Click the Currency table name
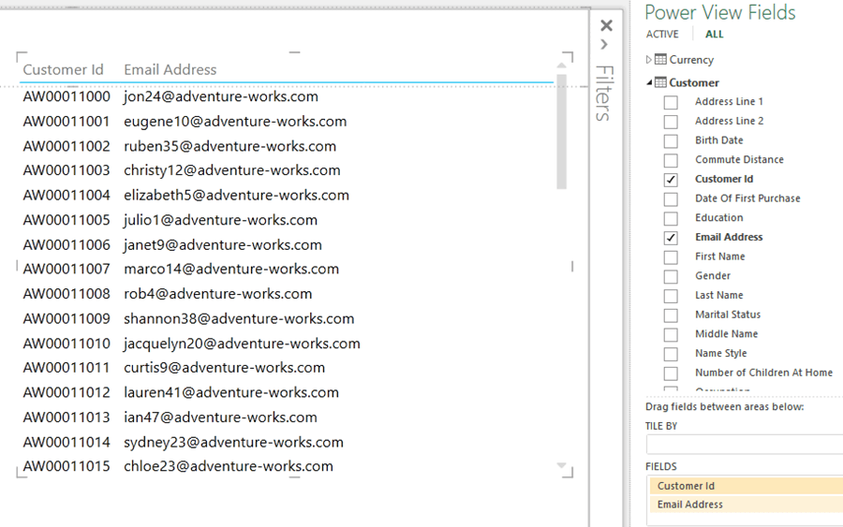This screenshot has width=843, height=527. [691, 60]
